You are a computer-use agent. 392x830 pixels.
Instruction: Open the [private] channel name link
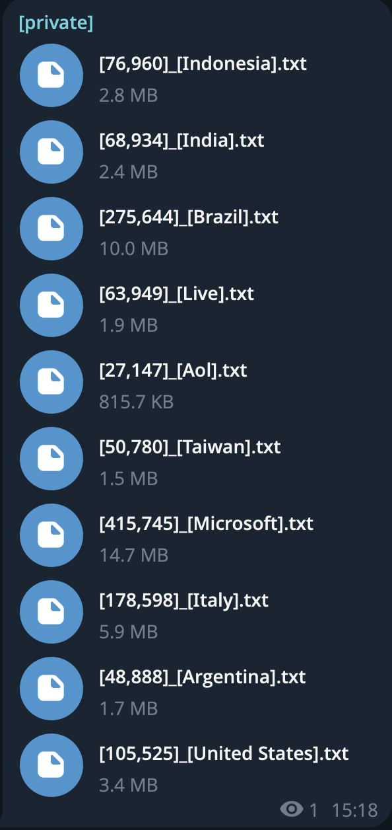(x=56, y=23)
